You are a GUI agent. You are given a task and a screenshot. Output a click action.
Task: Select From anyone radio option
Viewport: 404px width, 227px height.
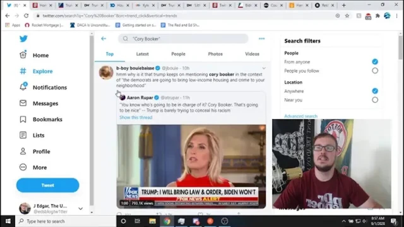coord(375,62)
